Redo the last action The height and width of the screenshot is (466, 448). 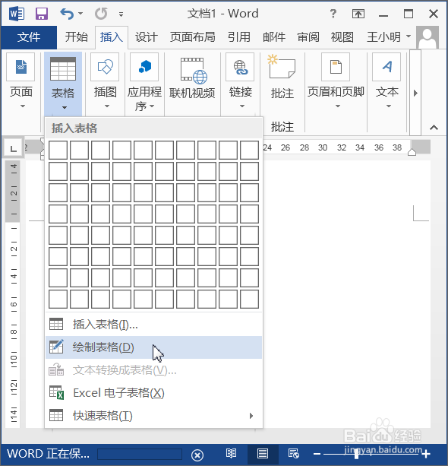(101, 14)
